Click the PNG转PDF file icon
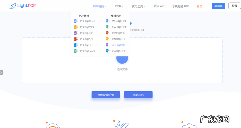The height and width of the screenshot is (128, 241). (108, 39)
